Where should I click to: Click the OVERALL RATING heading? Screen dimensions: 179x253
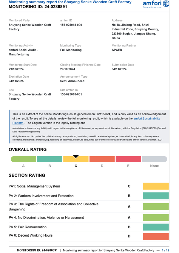click(x=28, y=150)
